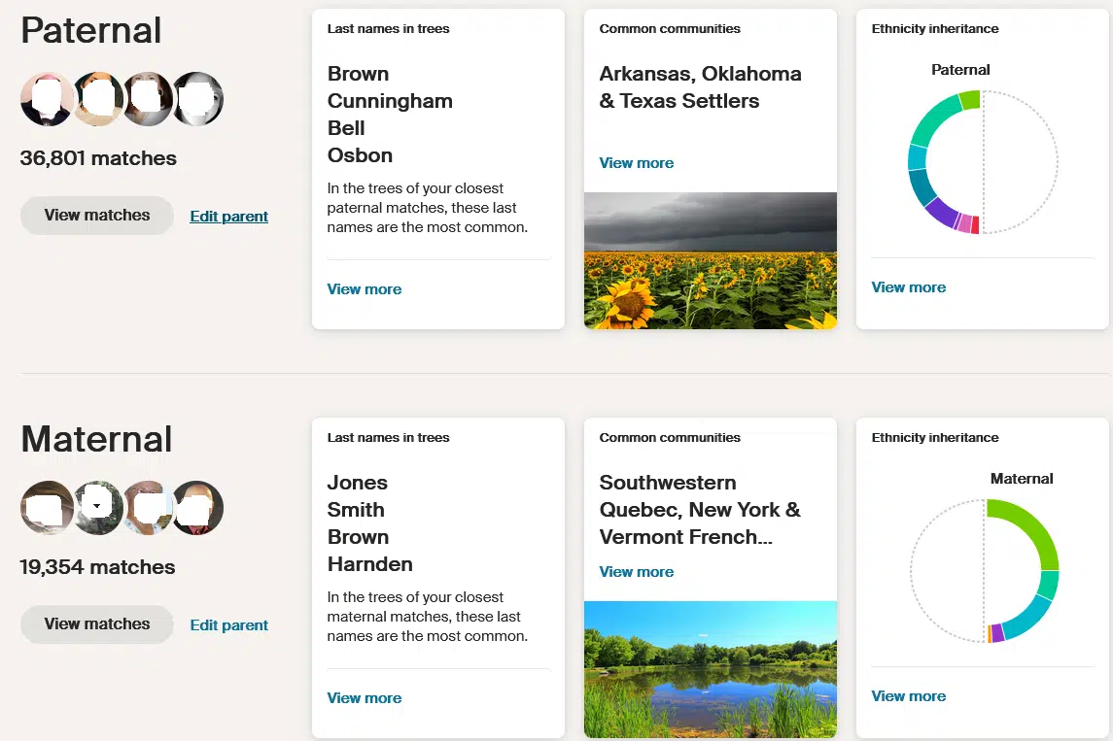Click the surname Cunningham

click(x=390, y=101)
